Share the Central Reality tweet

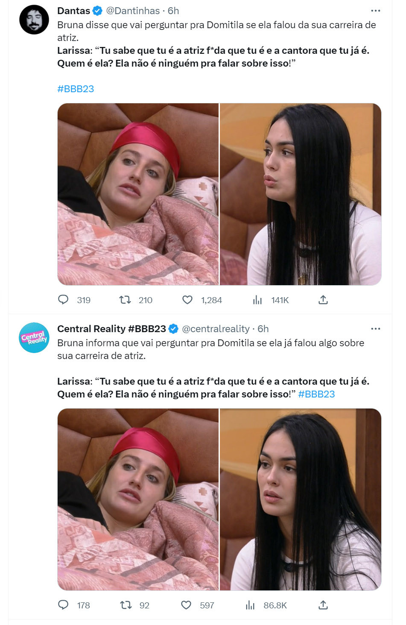click(x=323, y=605)
